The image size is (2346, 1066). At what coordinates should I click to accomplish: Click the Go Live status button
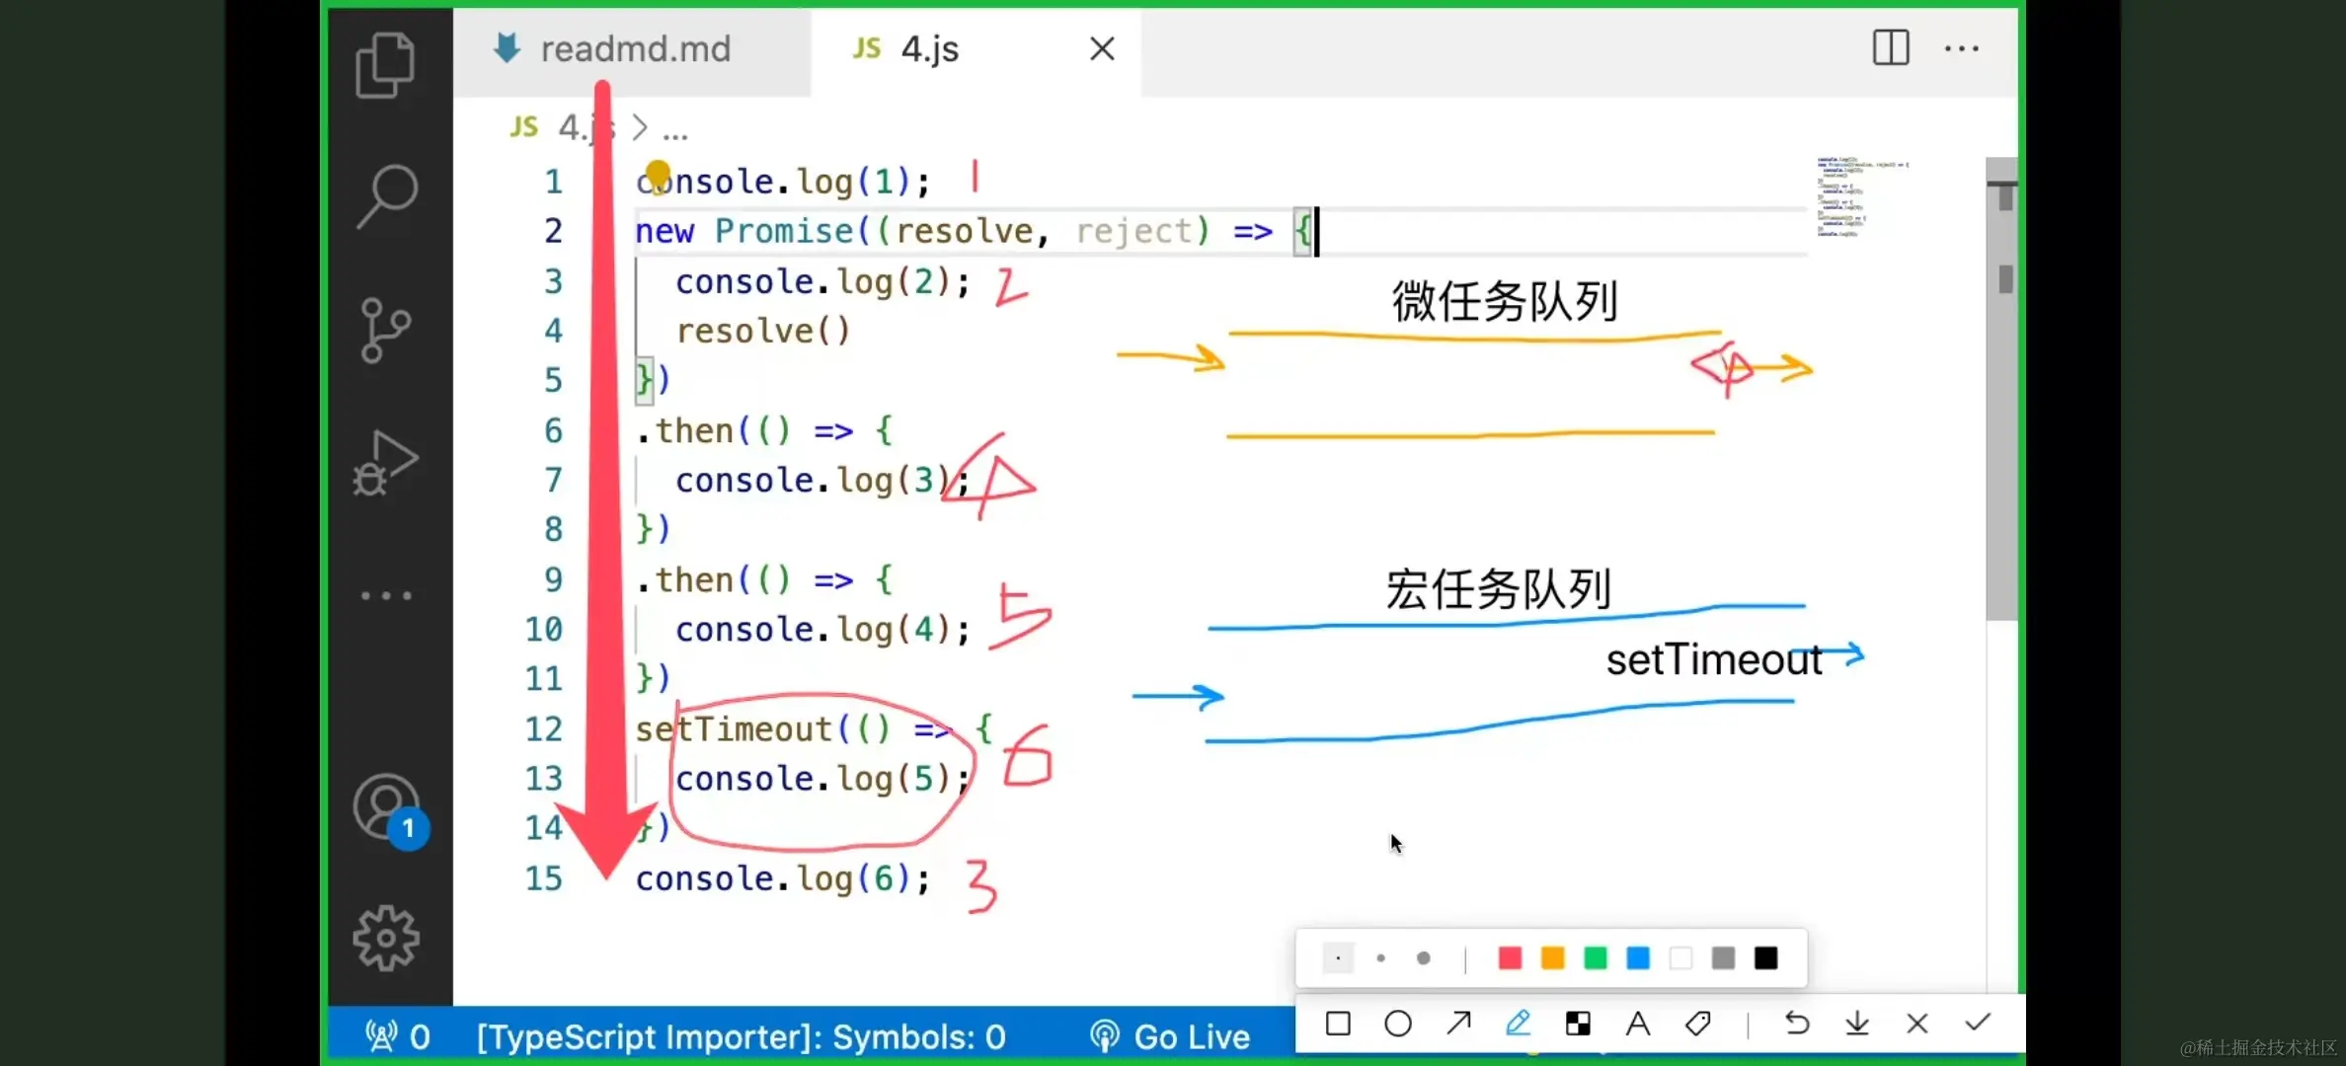tap(1171, 1036)
